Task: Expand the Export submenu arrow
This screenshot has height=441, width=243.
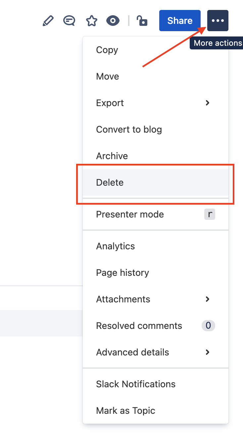Action: pos(208,103)
